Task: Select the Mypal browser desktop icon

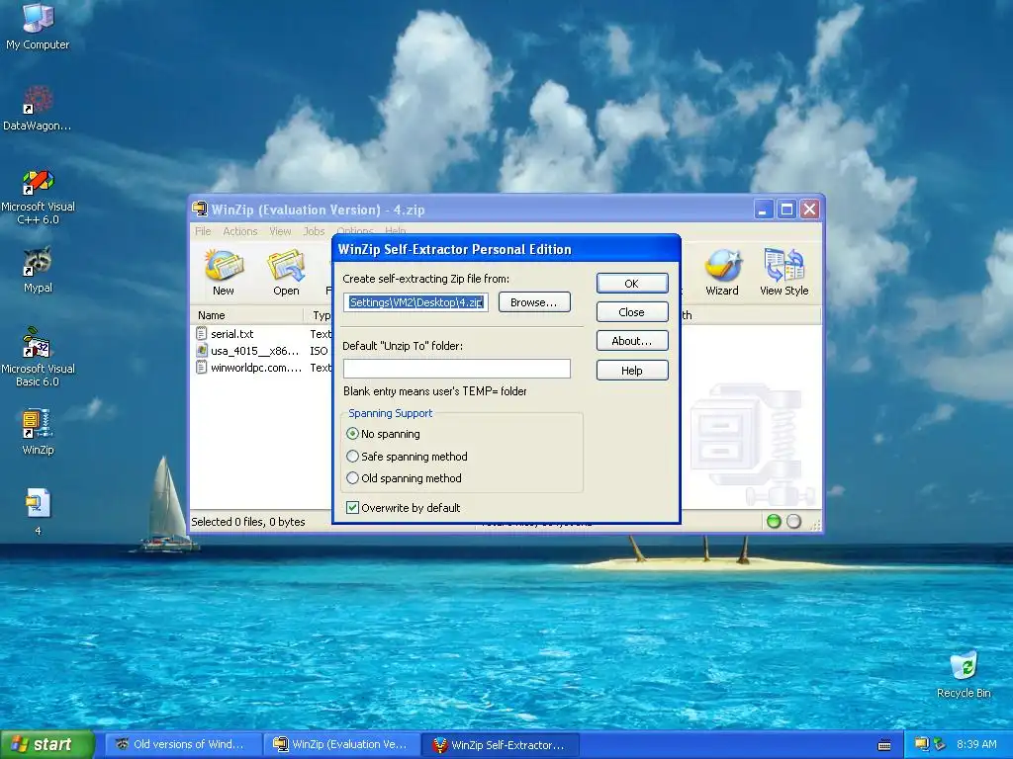Action: tap(38, 262)
